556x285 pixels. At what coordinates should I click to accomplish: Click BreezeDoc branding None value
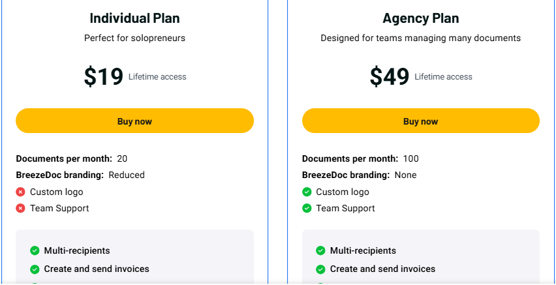406,175
